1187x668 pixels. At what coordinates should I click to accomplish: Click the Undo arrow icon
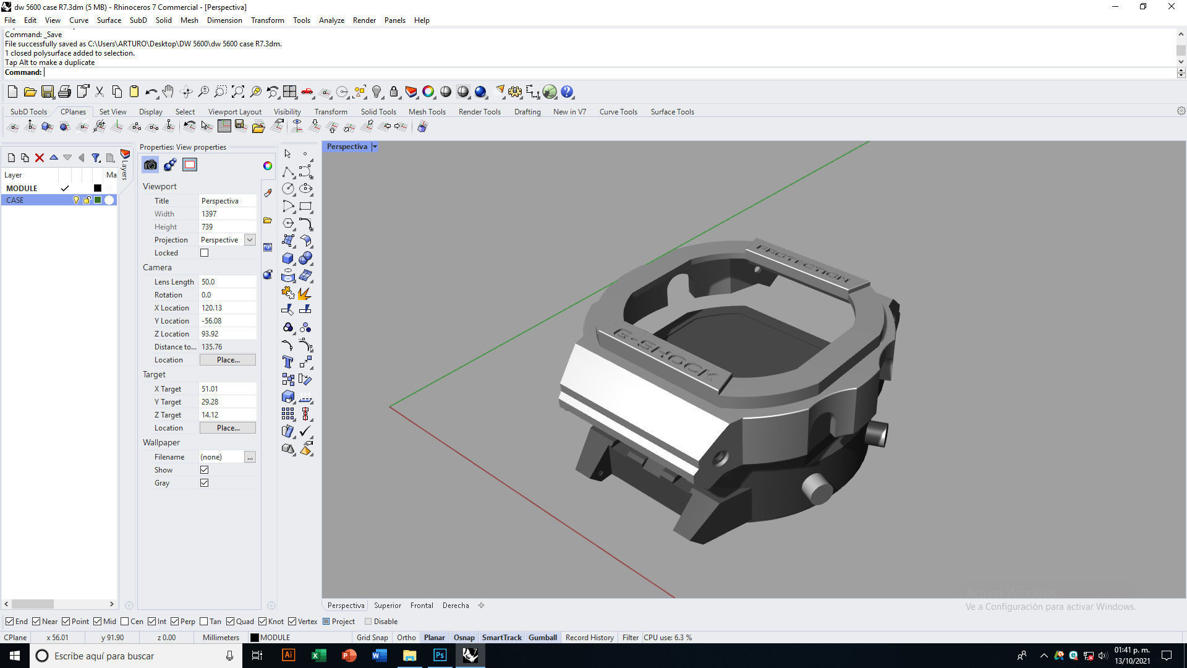tap(151, 92)
